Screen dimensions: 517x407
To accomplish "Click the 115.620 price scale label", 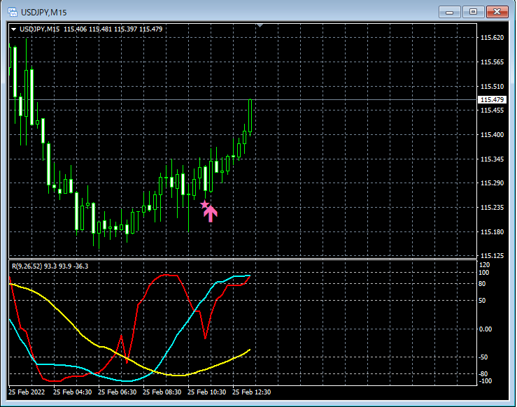I will coord(492,38).
